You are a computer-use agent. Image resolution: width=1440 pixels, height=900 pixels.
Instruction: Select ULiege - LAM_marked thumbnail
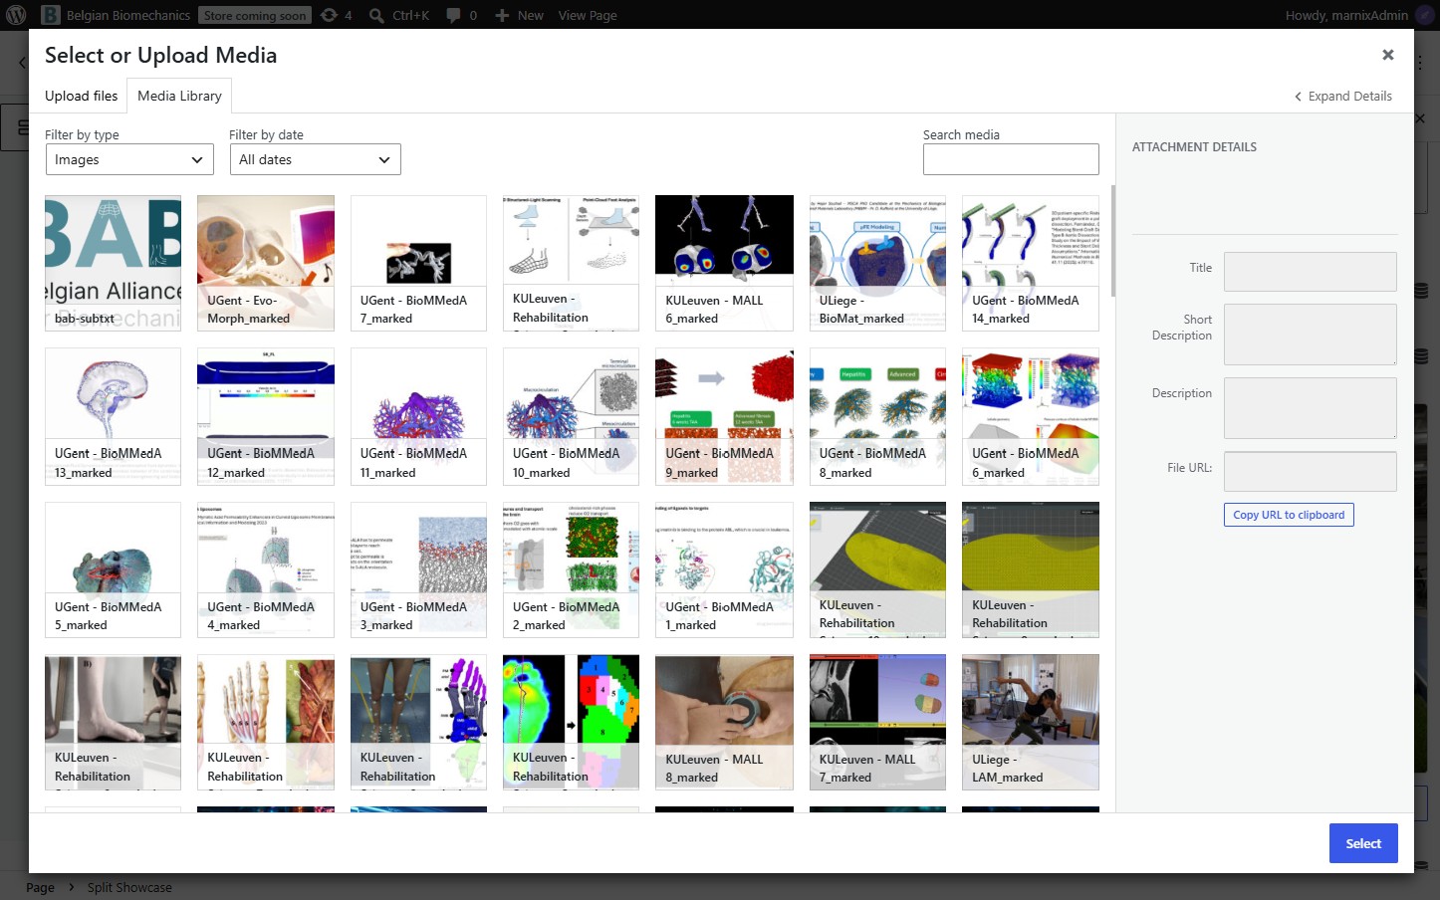(1031, 722)
